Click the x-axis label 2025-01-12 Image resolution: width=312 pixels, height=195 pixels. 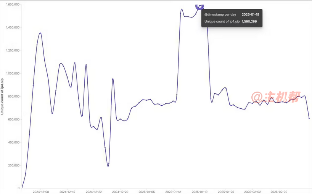[173, 192]
